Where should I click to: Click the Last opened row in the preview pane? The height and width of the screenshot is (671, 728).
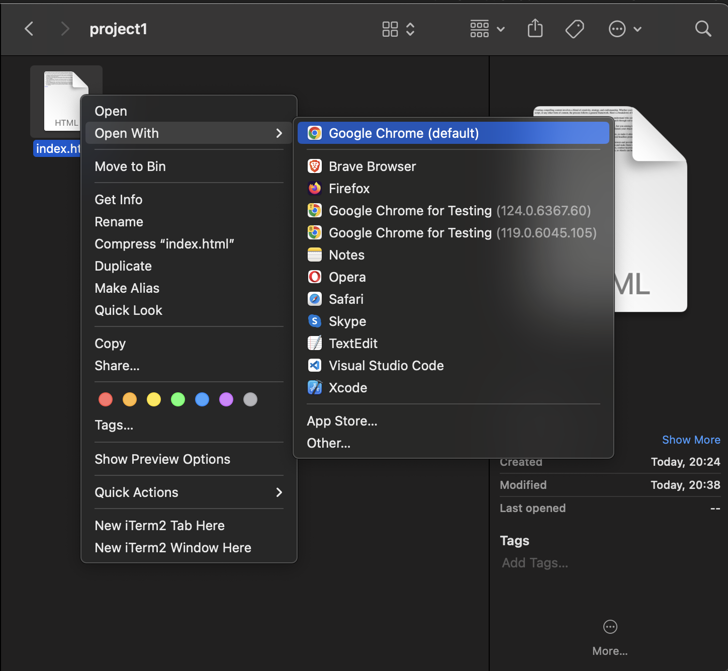[610, 508]
